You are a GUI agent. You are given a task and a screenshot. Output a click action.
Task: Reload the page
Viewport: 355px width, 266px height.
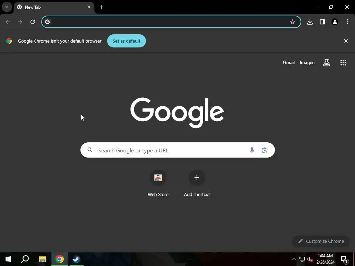click(33, 22)
